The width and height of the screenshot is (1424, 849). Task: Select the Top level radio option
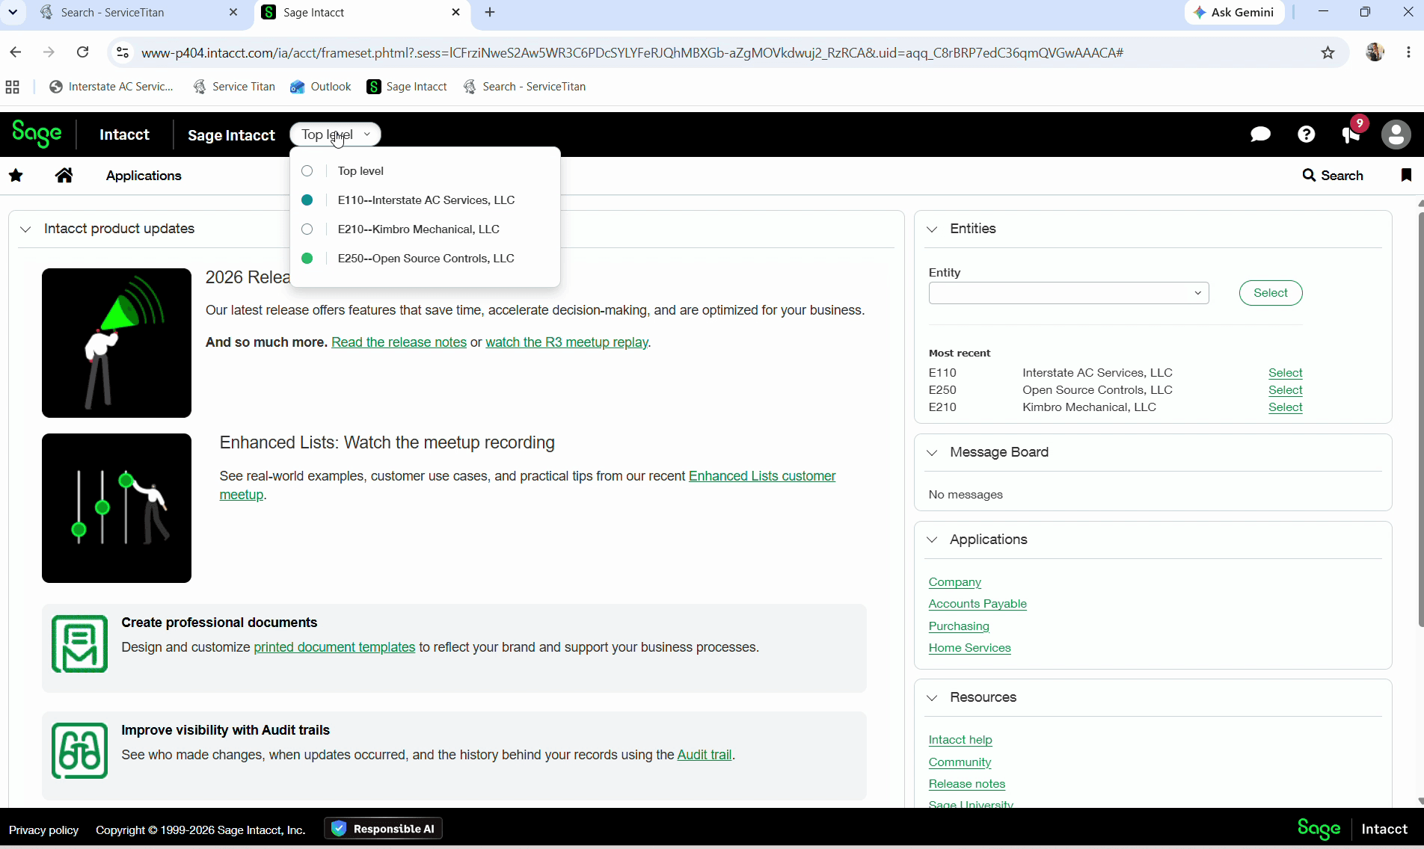(x=307, y=171)
